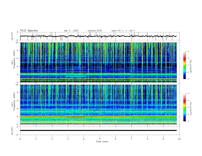Screen dimensions: 202x156
Task: Click the "Time (min)" axis label
Action: point(102,141)
